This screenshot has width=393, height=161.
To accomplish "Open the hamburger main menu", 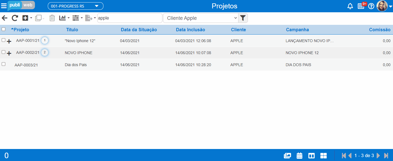I will point(4,6).
